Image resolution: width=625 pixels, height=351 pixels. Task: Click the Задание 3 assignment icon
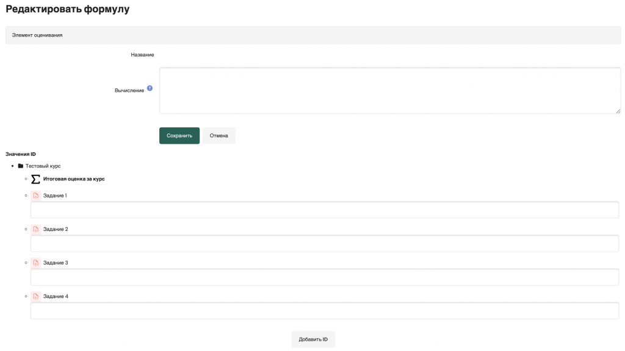[36, 263]
